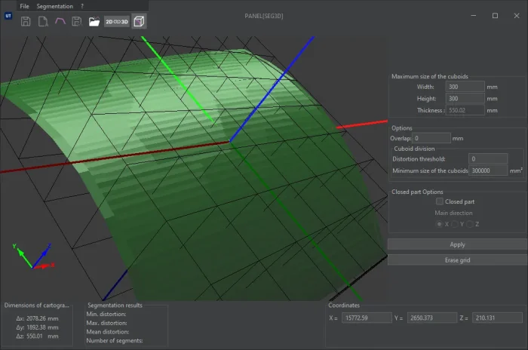Viewport: 528px width, 350px height.
Task: Open file with the folder icon
Action: [94, 22]
